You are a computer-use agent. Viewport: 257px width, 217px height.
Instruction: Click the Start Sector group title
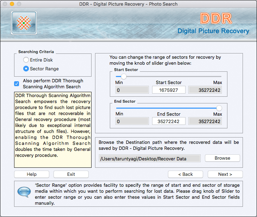tap(126, 70)
